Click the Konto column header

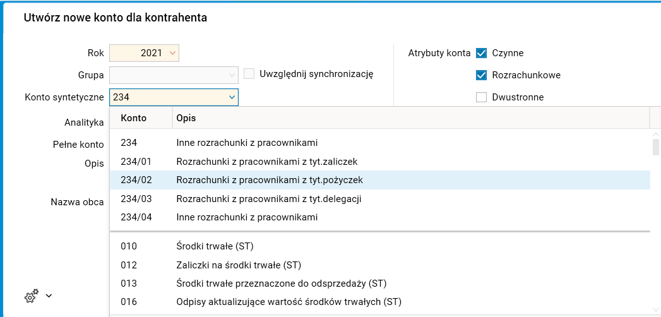click(x=134, y=118)
